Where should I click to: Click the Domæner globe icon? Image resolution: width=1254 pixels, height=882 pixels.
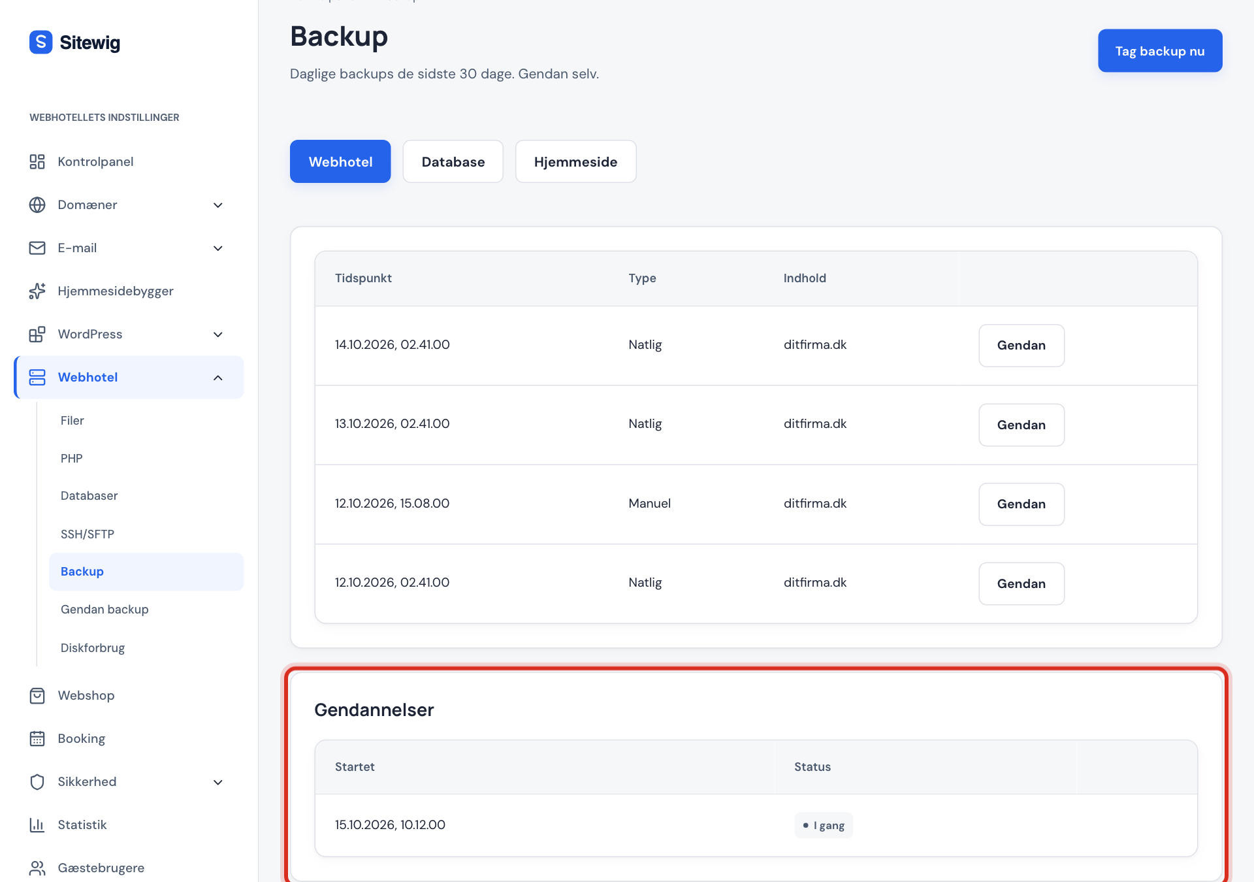37,204
